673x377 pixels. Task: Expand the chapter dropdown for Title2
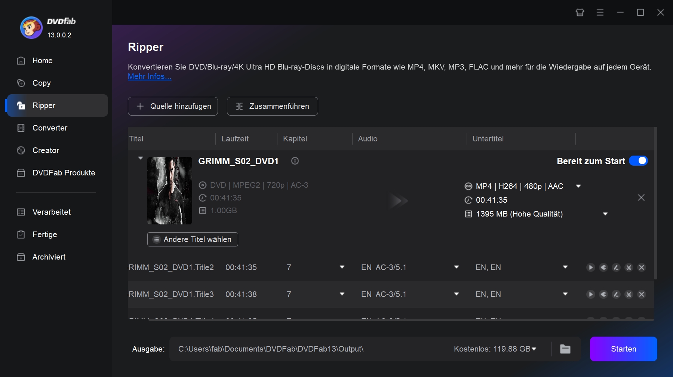pyautogui.click(x=342, y=267)
